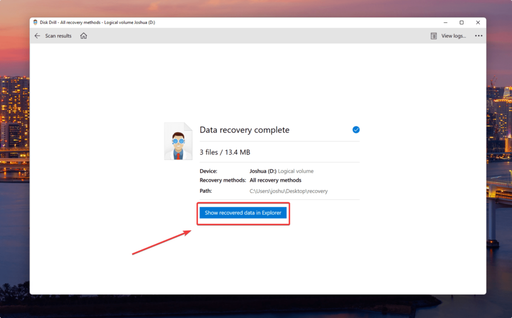Return to Scan results via its label
Screen dimensions: 512x318
click(58, 36)
